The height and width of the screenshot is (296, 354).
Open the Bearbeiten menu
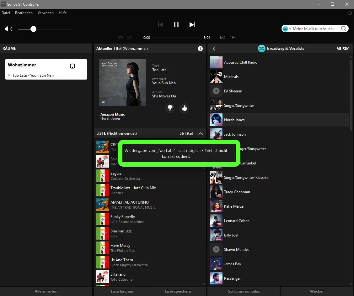click(x=24, y=13)
